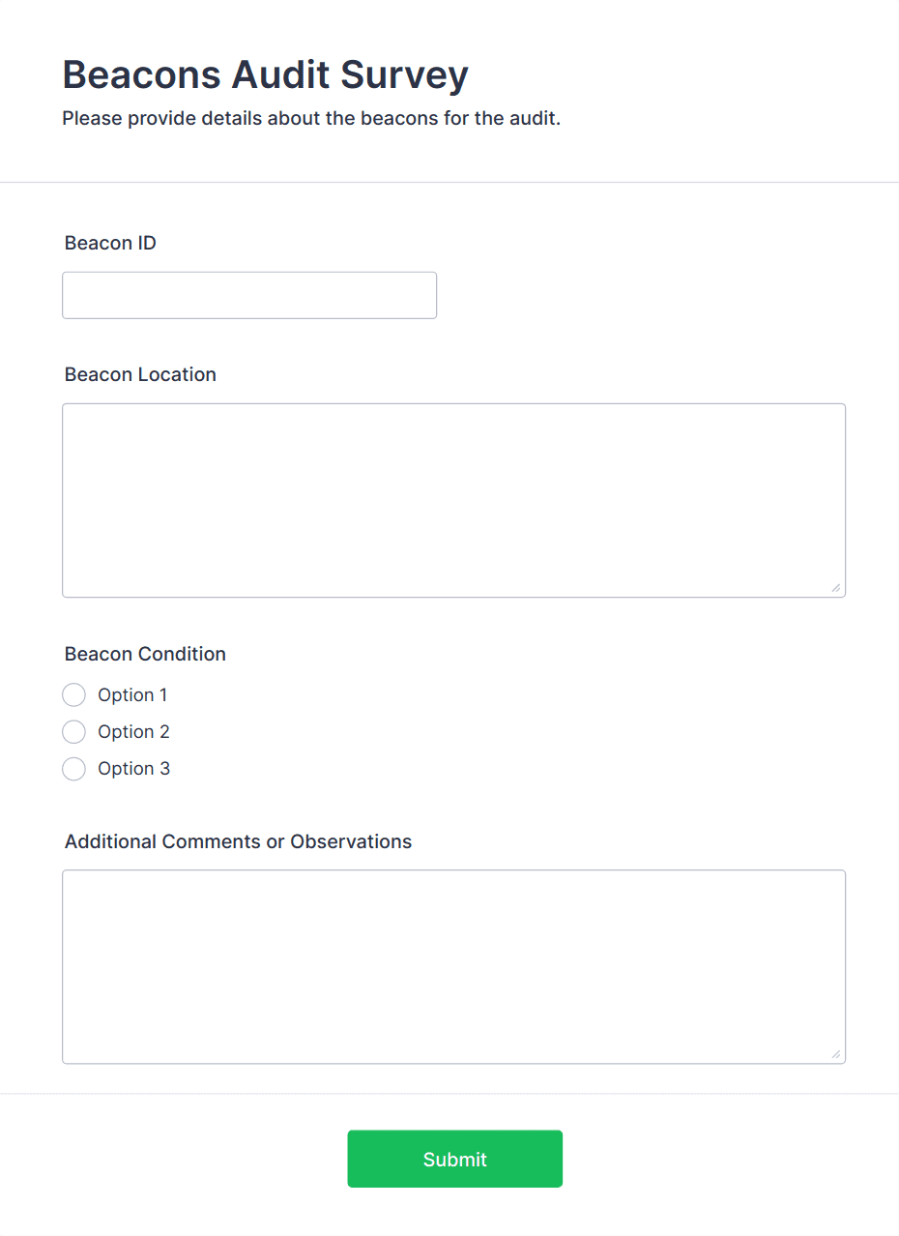Image resolution: width=899 pixels, height=1236 pixels.
Task: Click the "Additional Comments or Observations" label
Action: click(238, 841)
